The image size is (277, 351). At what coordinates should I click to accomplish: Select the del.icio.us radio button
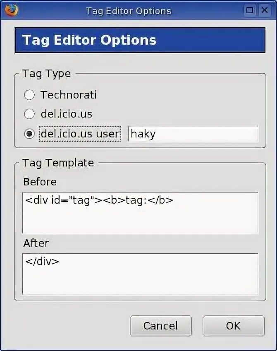(29, 114)
